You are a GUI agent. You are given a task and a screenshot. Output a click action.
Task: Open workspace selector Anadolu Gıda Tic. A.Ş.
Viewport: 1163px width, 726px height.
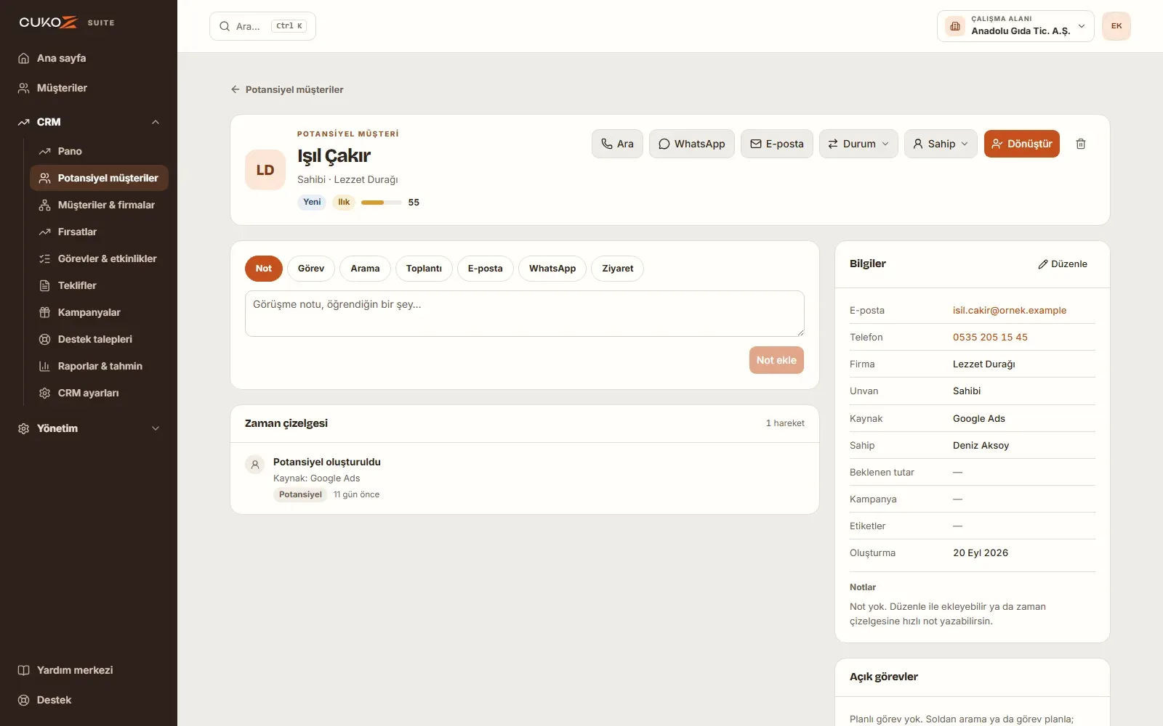(x=1015, y=26)
